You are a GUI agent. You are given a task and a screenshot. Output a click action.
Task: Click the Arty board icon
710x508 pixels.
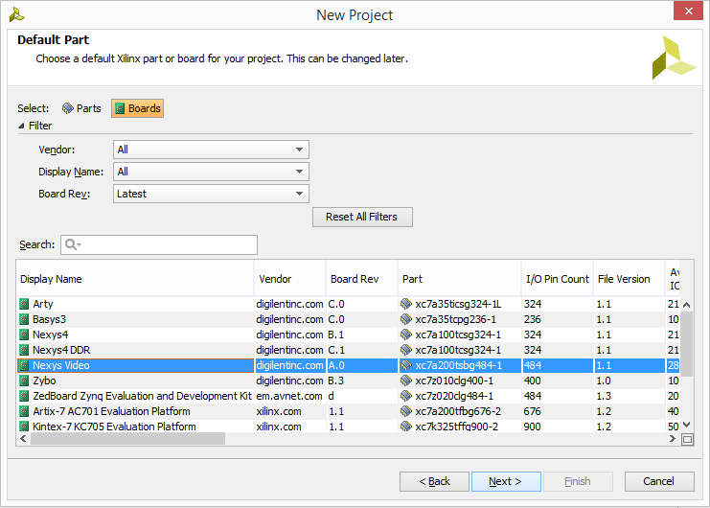[24, 304]
